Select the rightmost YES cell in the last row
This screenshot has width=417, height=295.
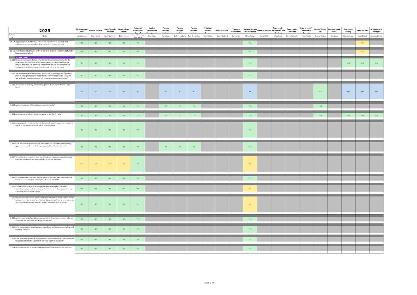pyautogui.click(x=250, y=248)
